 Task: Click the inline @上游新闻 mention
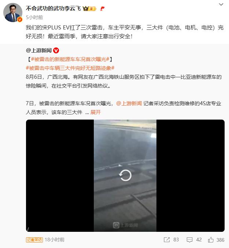129,103
